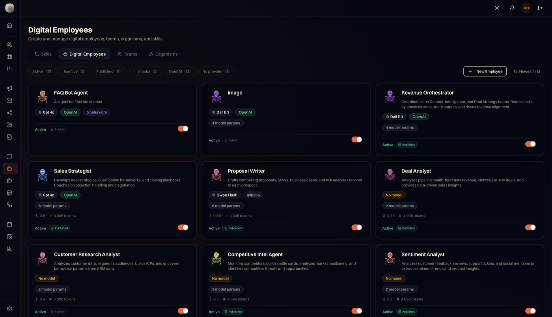Apply the Published 8 filter chip
The width and height of the screenshot is (552, 317).
pyautogui.click(x=108, y=71)
